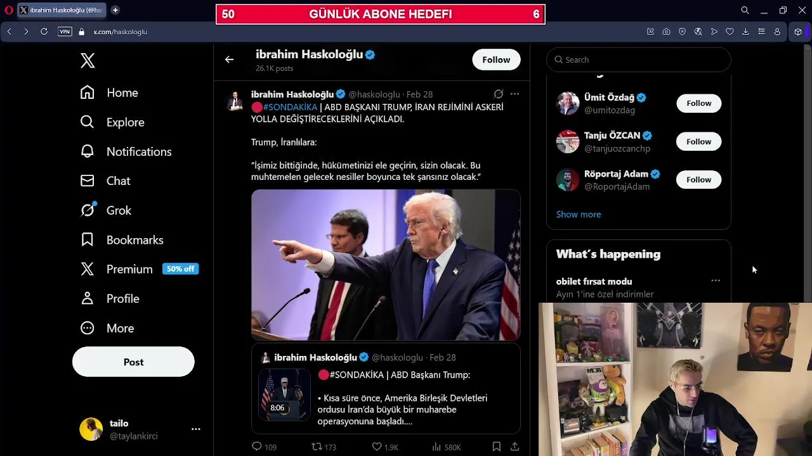Go back using the profile header arrow

click(229, 60)
